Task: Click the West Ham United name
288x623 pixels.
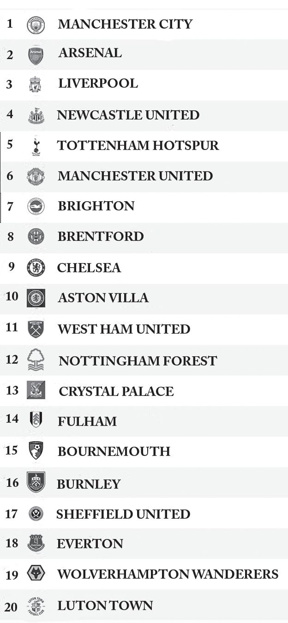Action: point(124,329)
